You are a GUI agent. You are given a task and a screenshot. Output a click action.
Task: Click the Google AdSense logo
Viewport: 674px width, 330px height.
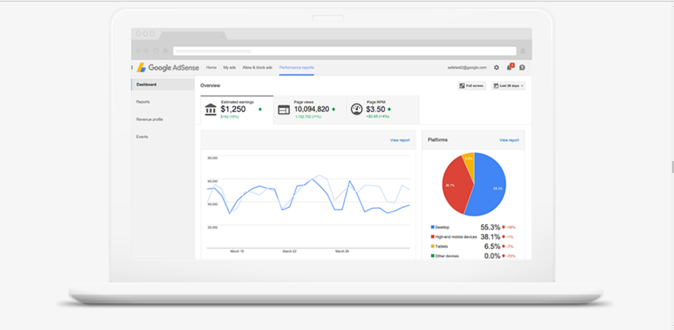pyautogui.click(x=168, y=67)
